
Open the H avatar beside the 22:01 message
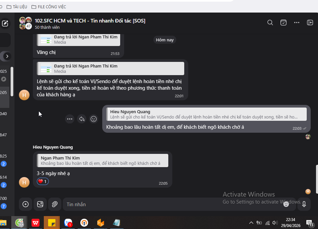tap(24, 95)
